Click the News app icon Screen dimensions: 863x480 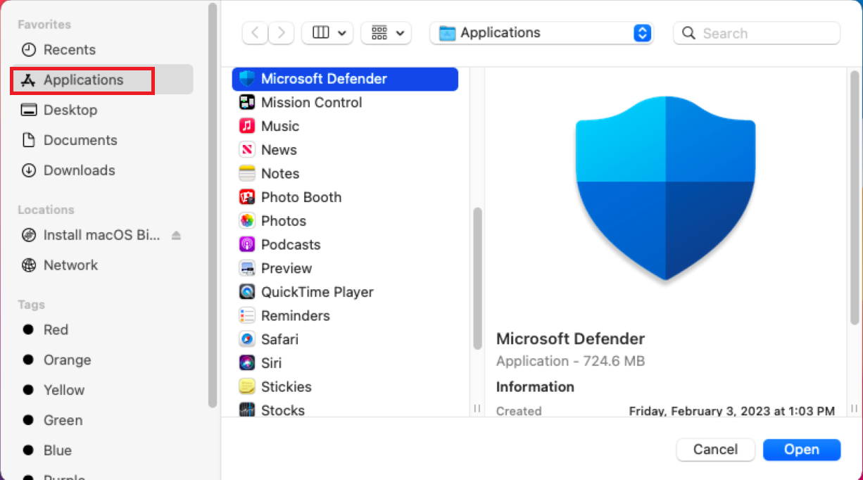(x=246, y=150)
